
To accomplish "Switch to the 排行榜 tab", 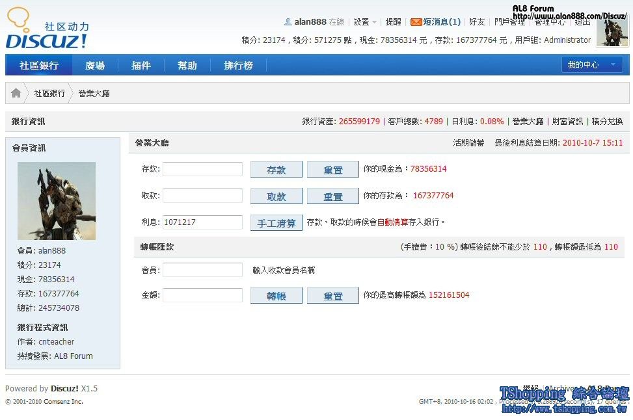I will pos(238,66).
